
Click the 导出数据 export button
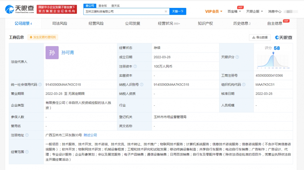[260, 37]
